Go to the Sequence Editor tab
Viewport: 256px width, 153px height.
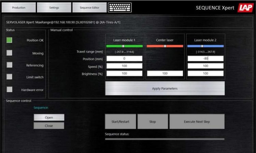coord(89,7)
